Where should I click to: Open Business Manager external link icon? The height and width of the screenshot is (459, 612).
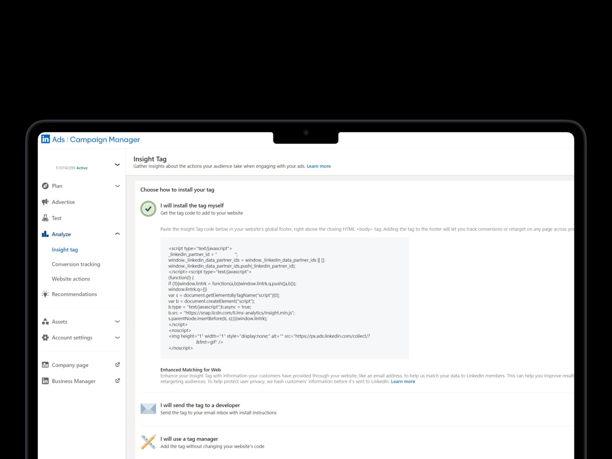point(117,381)
